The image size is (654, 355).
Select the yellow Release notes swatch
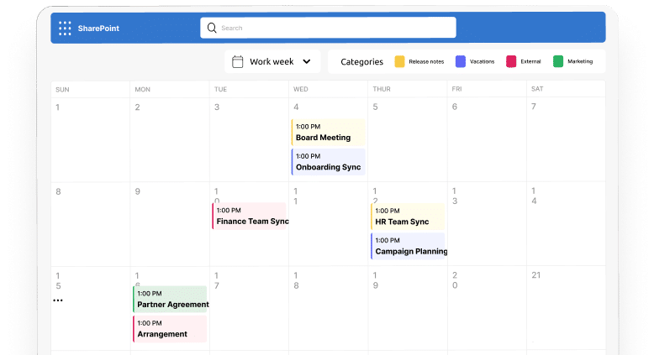tap(400, 61)
